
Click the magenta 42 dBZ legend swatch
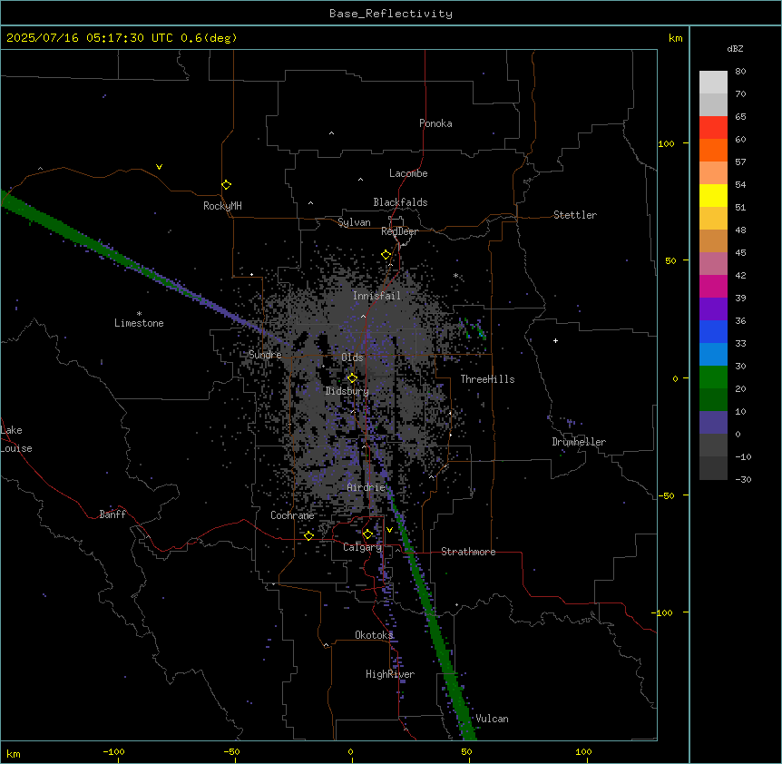[x=713, y=286]
